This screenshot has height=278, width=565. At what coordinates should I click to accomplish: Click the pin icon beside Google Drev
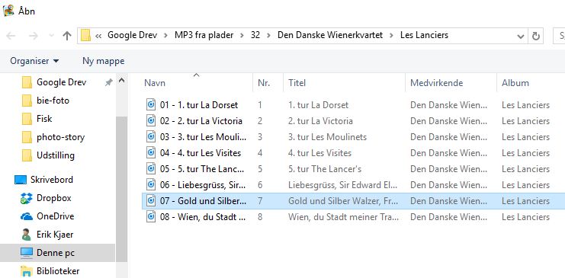pos(108,83)
